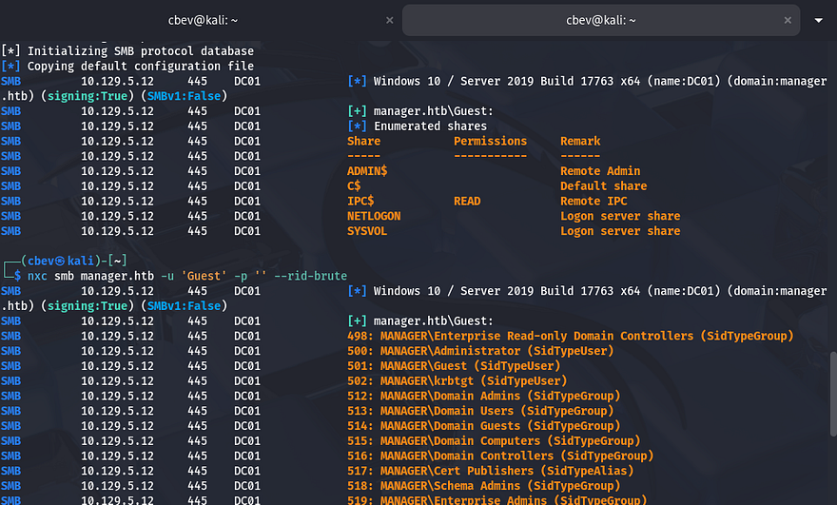Screen dimensions: 837x505
Task: Close the second terminal tab
Action: coord(788,19)
